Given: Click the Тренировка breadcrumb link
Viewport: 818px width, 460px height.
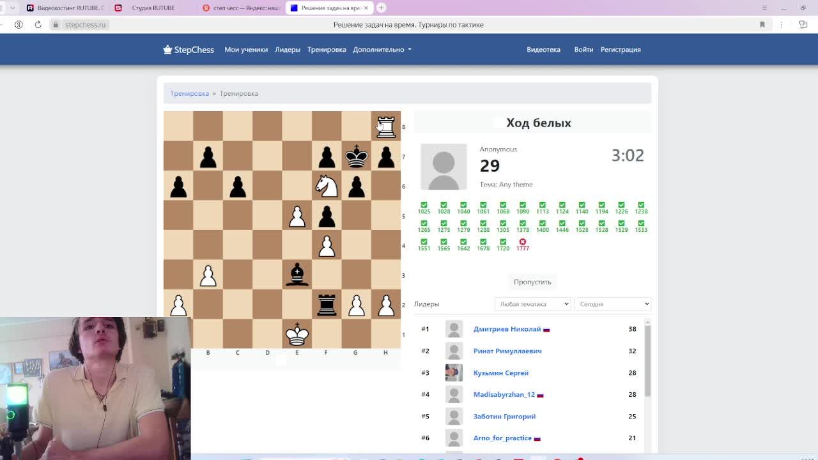Looking at the screenshot, I should point(189,93).
